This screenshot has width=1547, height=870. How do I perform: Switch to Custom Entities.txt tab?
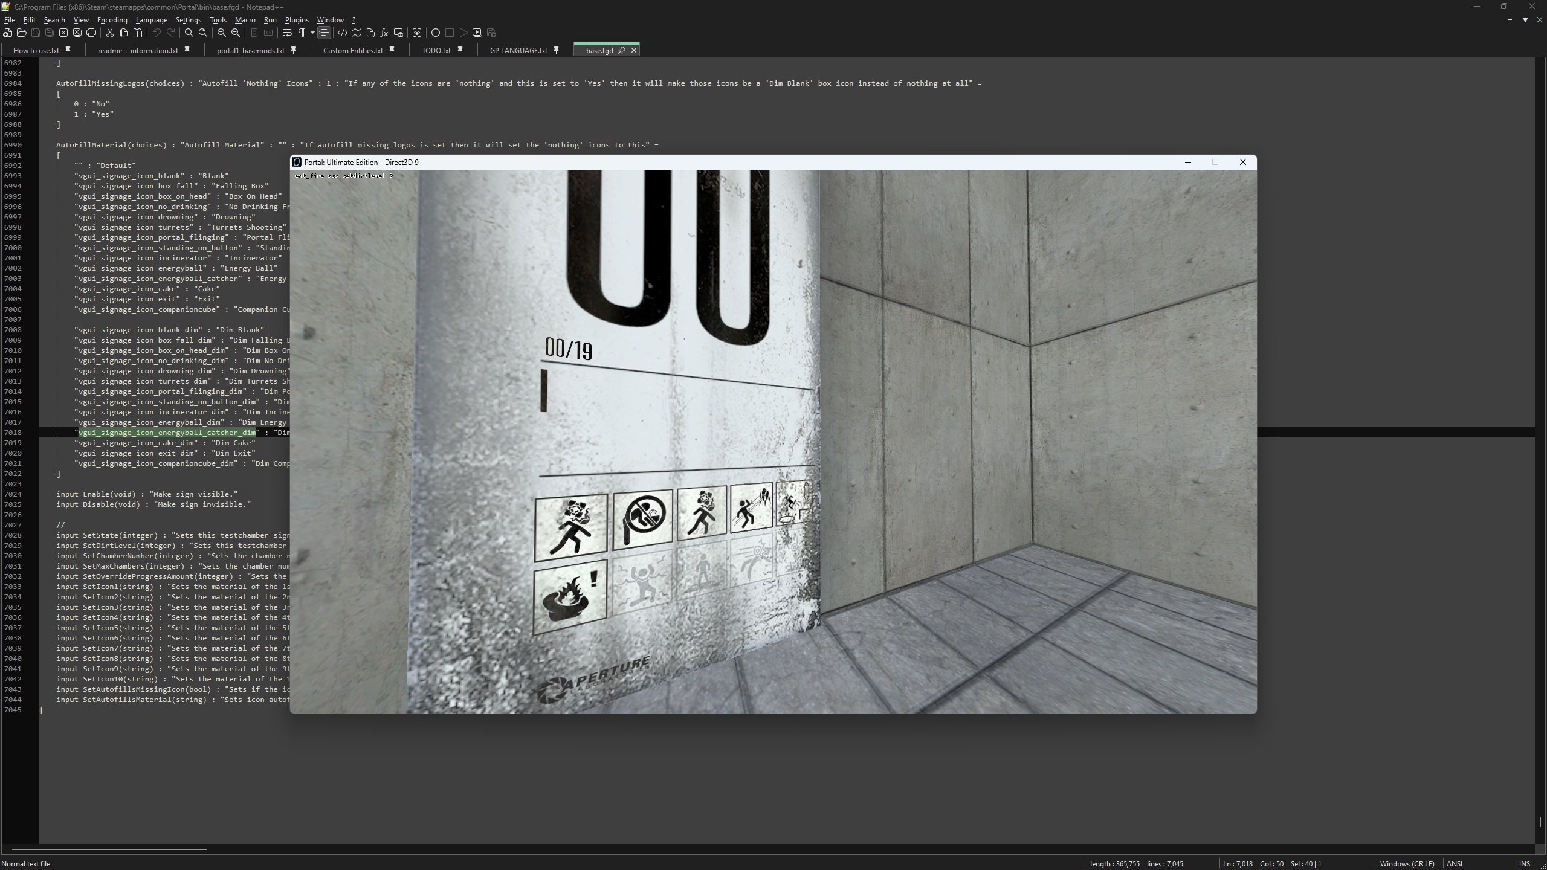353,50
